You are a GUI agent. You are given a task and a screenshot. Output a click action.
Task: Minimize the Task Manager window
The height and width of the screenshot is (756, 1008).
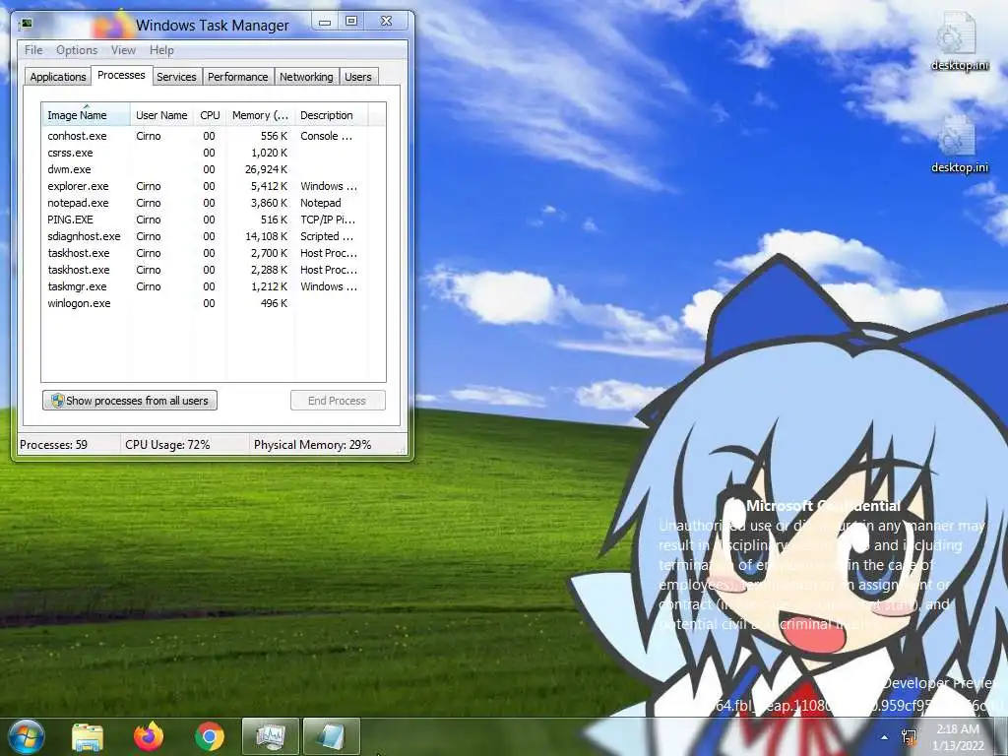(325, 22)
